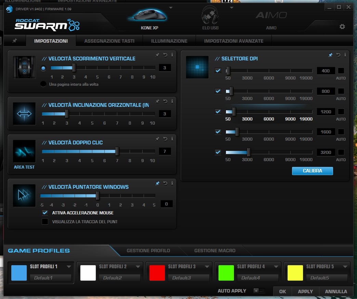Select the red Slot Profili 3 color swatch
The height and width of the screenshot is (299, 357).
[157, 273]
